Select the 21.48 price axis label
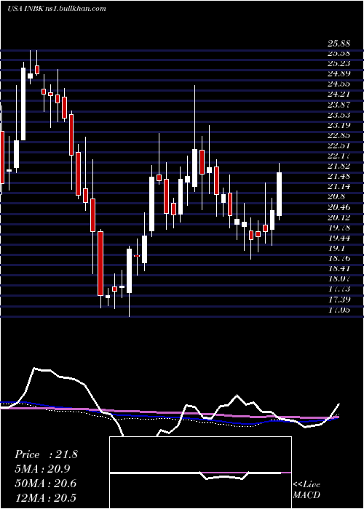 tap(338, 176)
